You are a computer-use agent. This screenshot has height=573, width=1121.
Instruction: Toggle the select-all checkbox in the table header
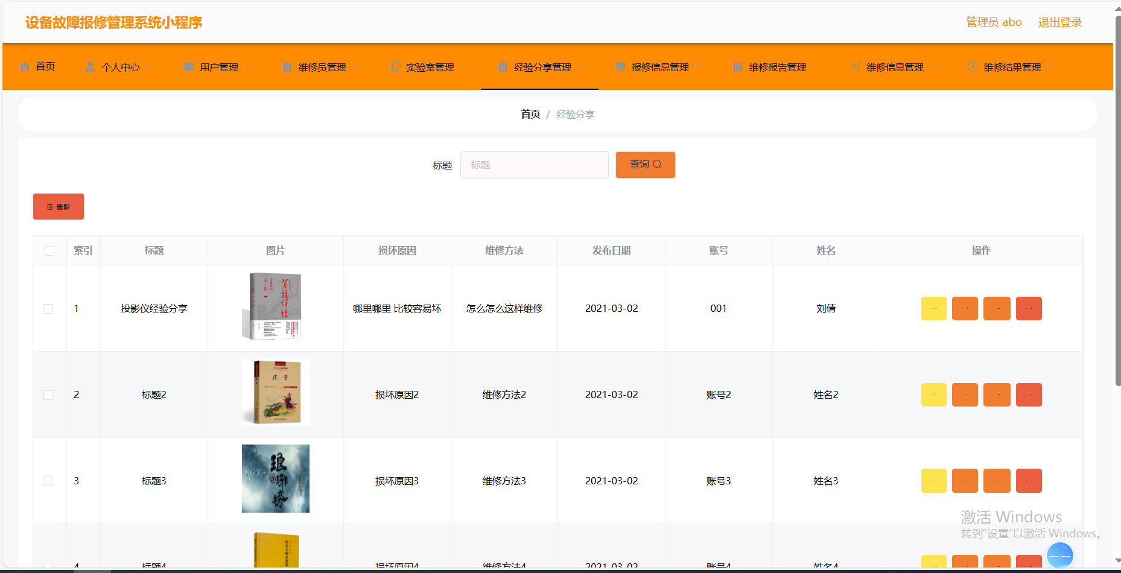click(49, 251)
